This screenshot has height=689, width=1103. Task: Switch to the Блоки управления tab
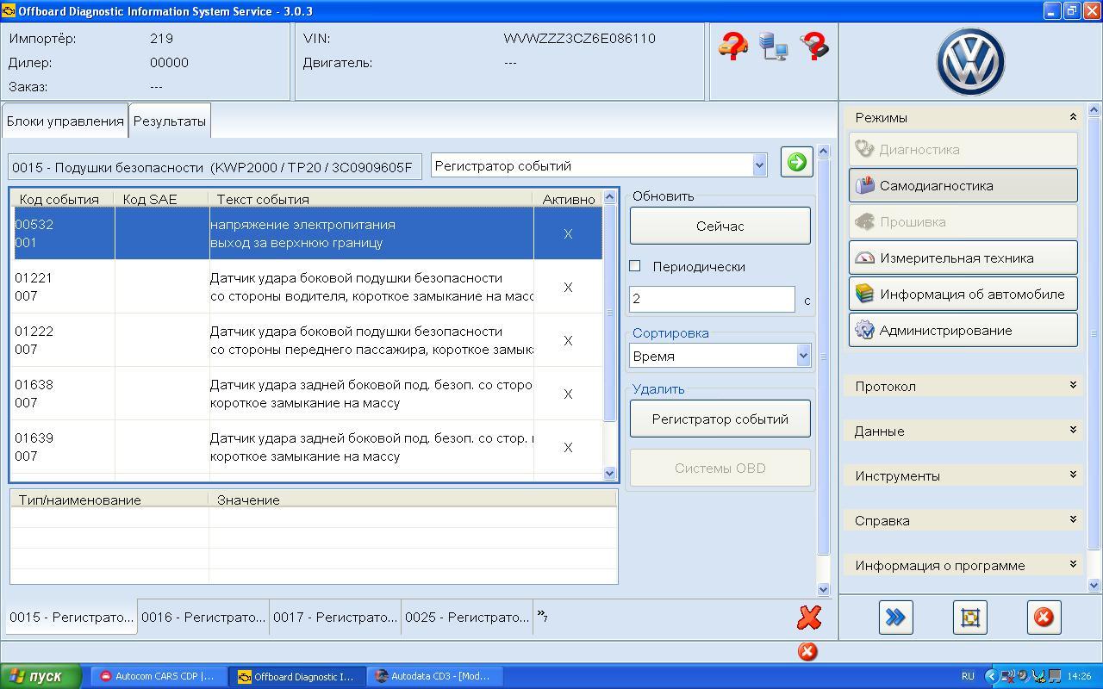[x=65, y=121]
